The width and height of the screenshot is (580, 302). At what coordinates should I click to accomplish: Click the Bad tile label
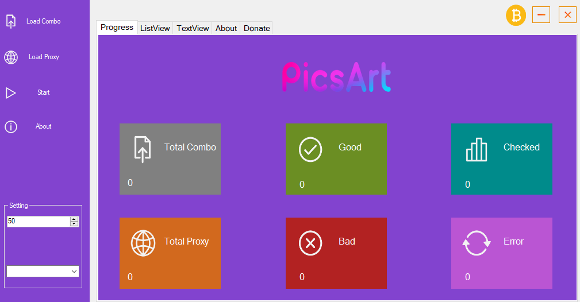[x=347, y=241]
